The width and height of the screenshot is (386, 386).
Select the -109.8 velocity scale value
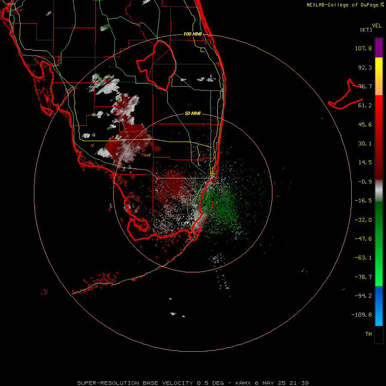click(362, 315)
